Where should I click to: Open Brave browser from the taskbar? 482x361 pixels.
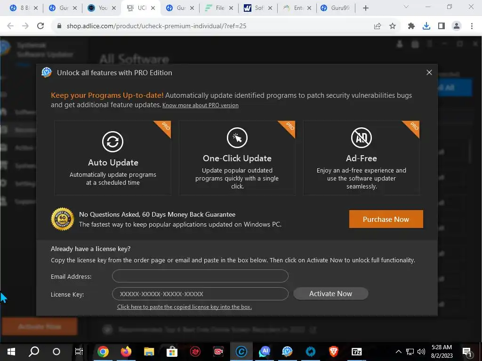[x=334, y=352]
